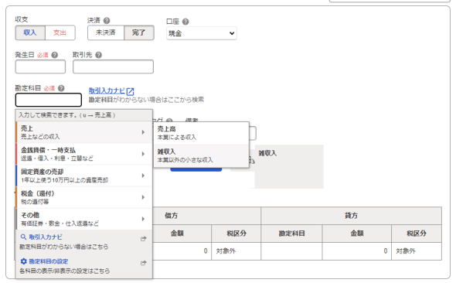This screenshot has height=283, width=456.
Task: Open 取引入力ナビ in dropdown footer
Action: click(46, 237)
